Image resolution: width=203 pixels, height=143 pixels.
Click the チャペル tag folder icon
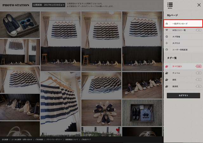tap(167, 73)
